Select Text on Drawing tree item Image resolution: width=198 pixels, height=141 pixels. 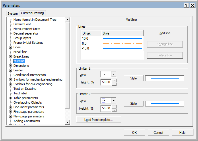pyautogui.click(x=25, y=89)
